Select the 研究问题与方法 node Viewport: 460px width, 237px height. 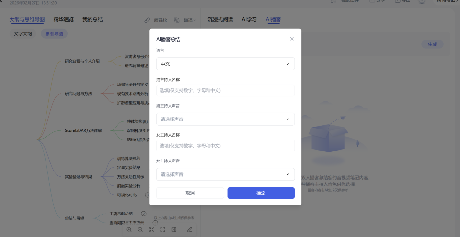coord(78,94)
